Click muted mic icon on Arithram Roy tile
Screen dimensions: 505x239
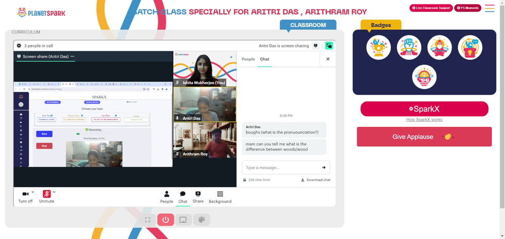click(x=177, y=154)
